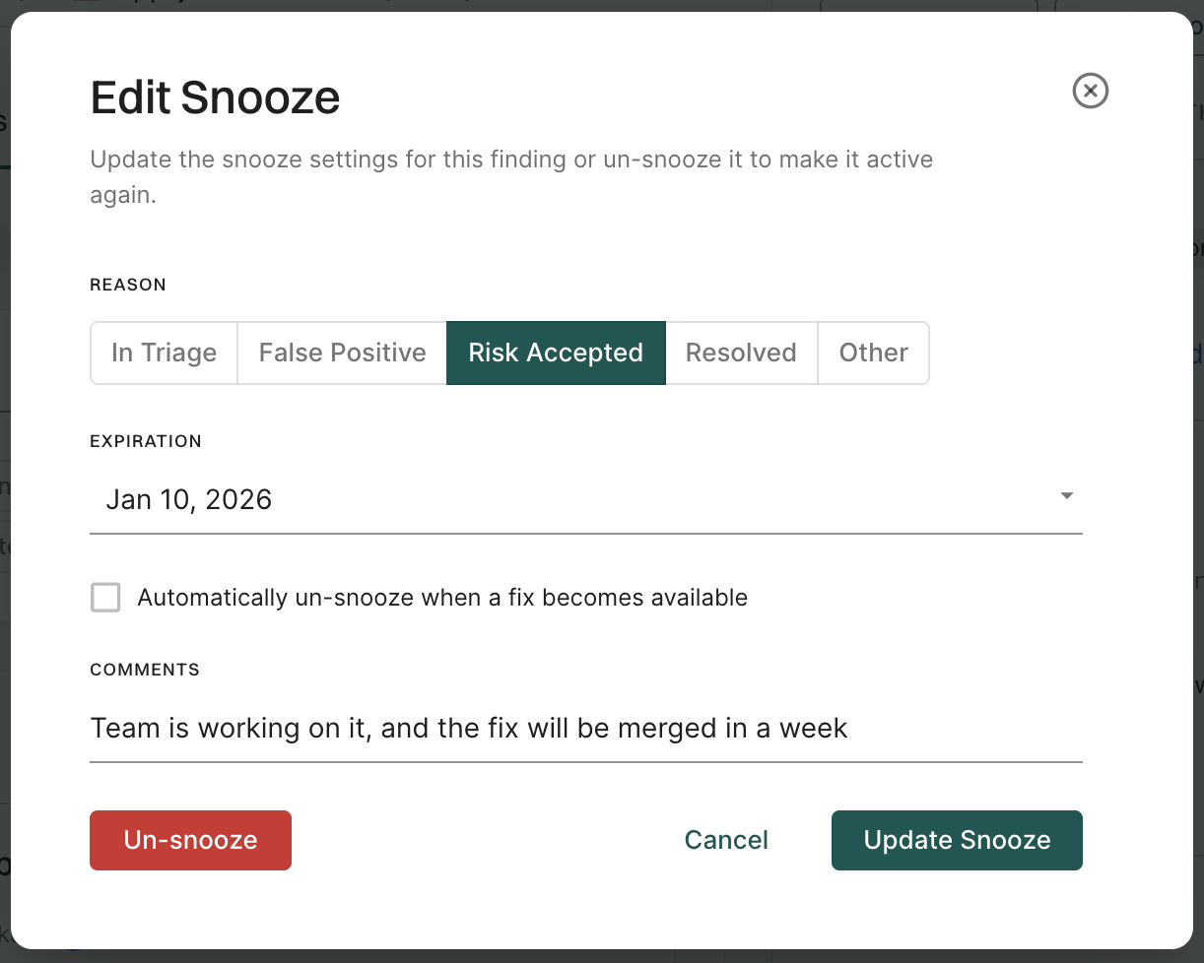Enable automatic un-snooze when fix becomes available

pyautogui.click(x=105, y=597)
